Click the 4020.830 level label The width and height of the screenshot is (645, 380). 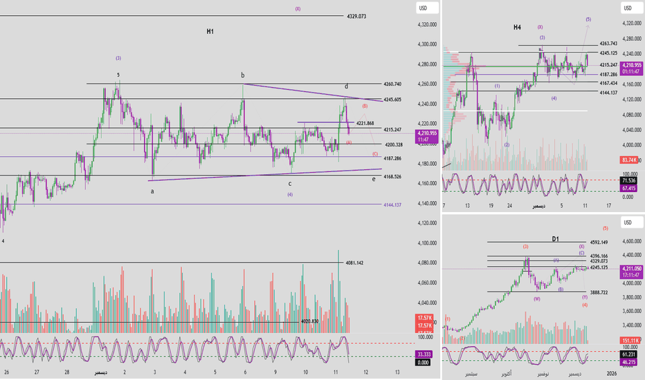tap(310, 321)
